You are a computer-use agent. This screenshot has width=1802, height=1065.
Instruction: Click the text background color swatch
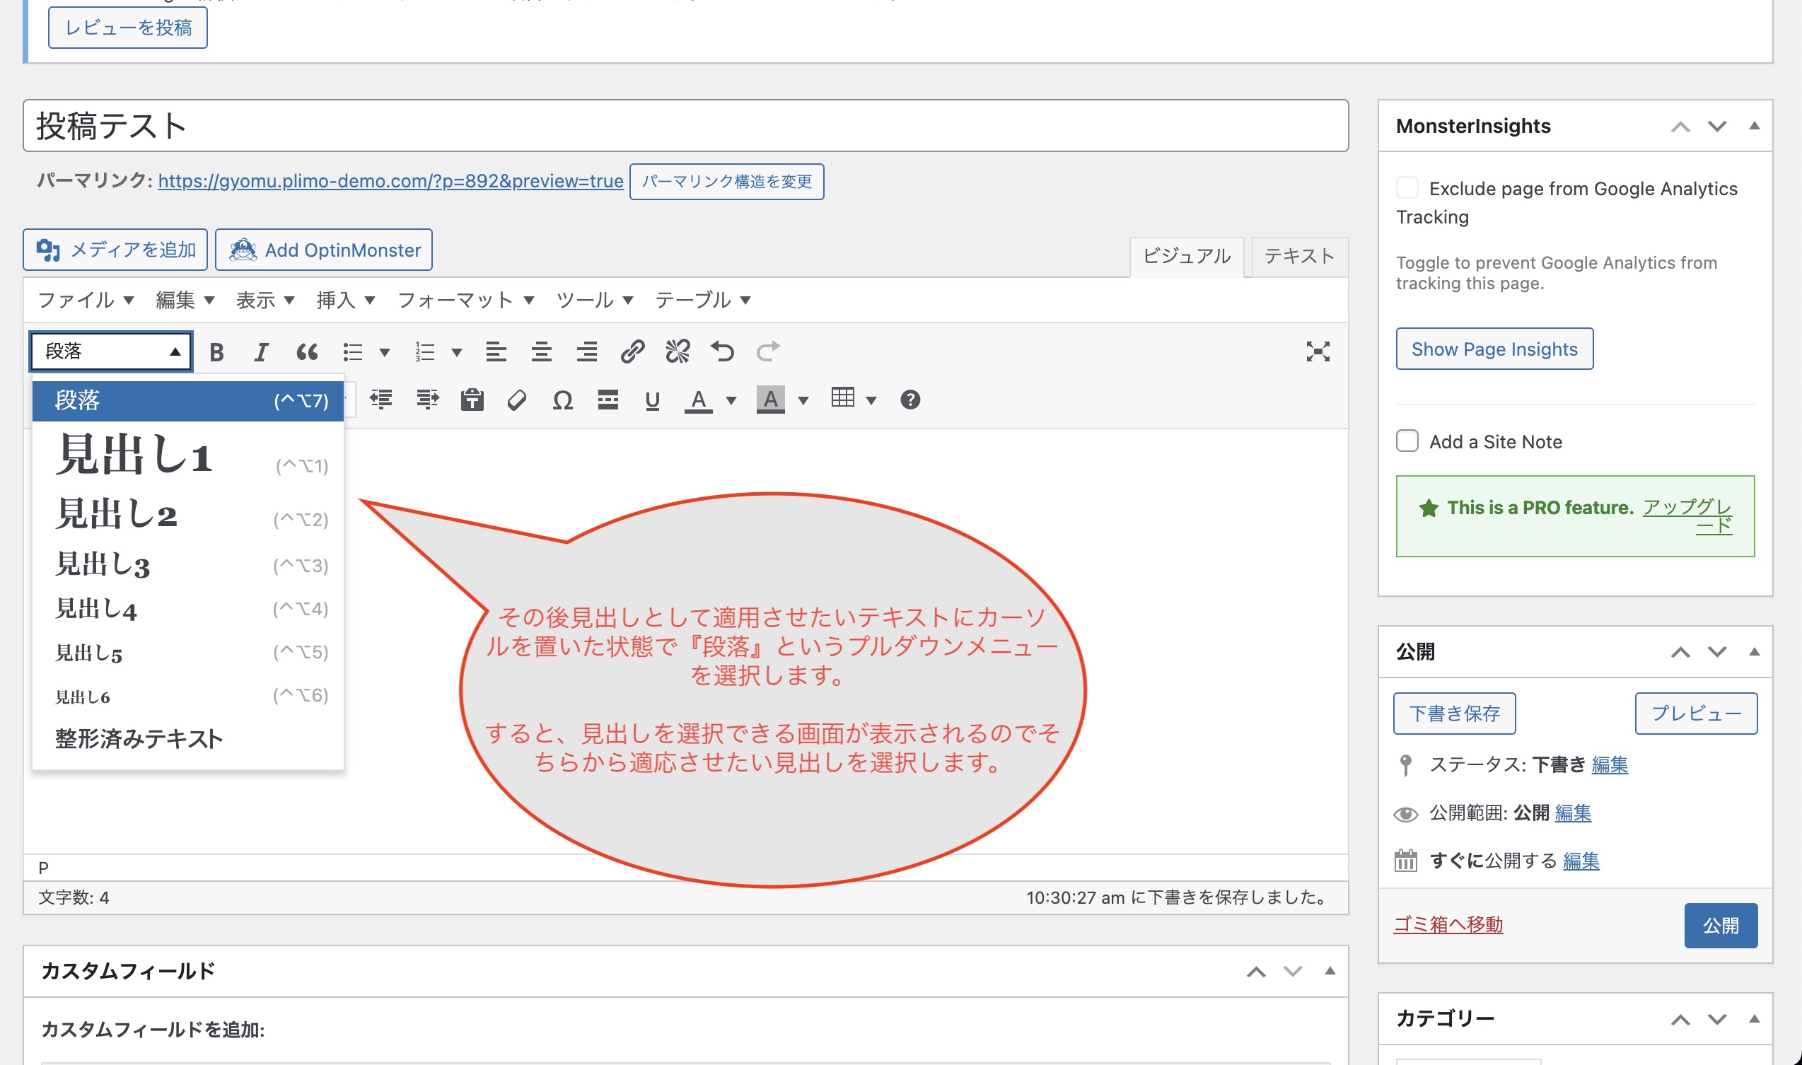point(770,400)
